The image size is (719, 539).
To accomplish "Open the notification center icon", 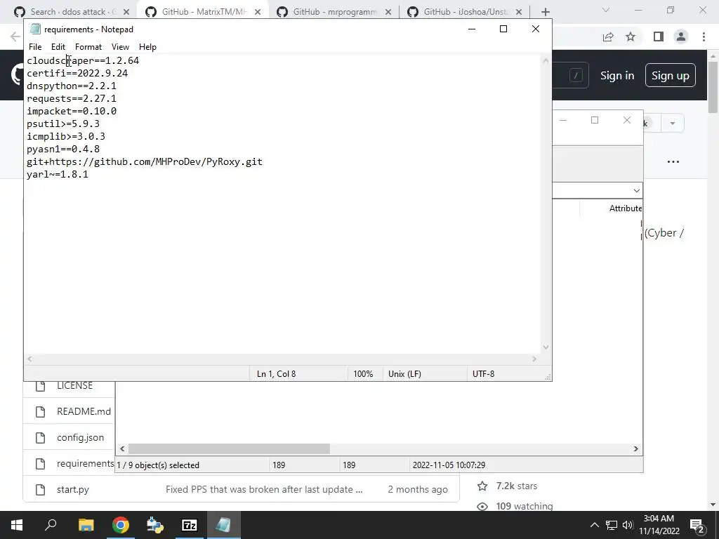I will (697, 525).
